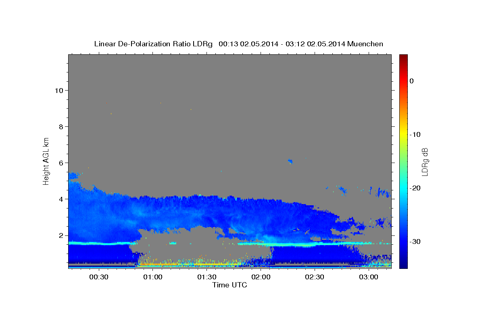The height and width of the screenshot is (322, 484).
Task: Click the dark blue bottom of colorbar
Action: (403, 265)
